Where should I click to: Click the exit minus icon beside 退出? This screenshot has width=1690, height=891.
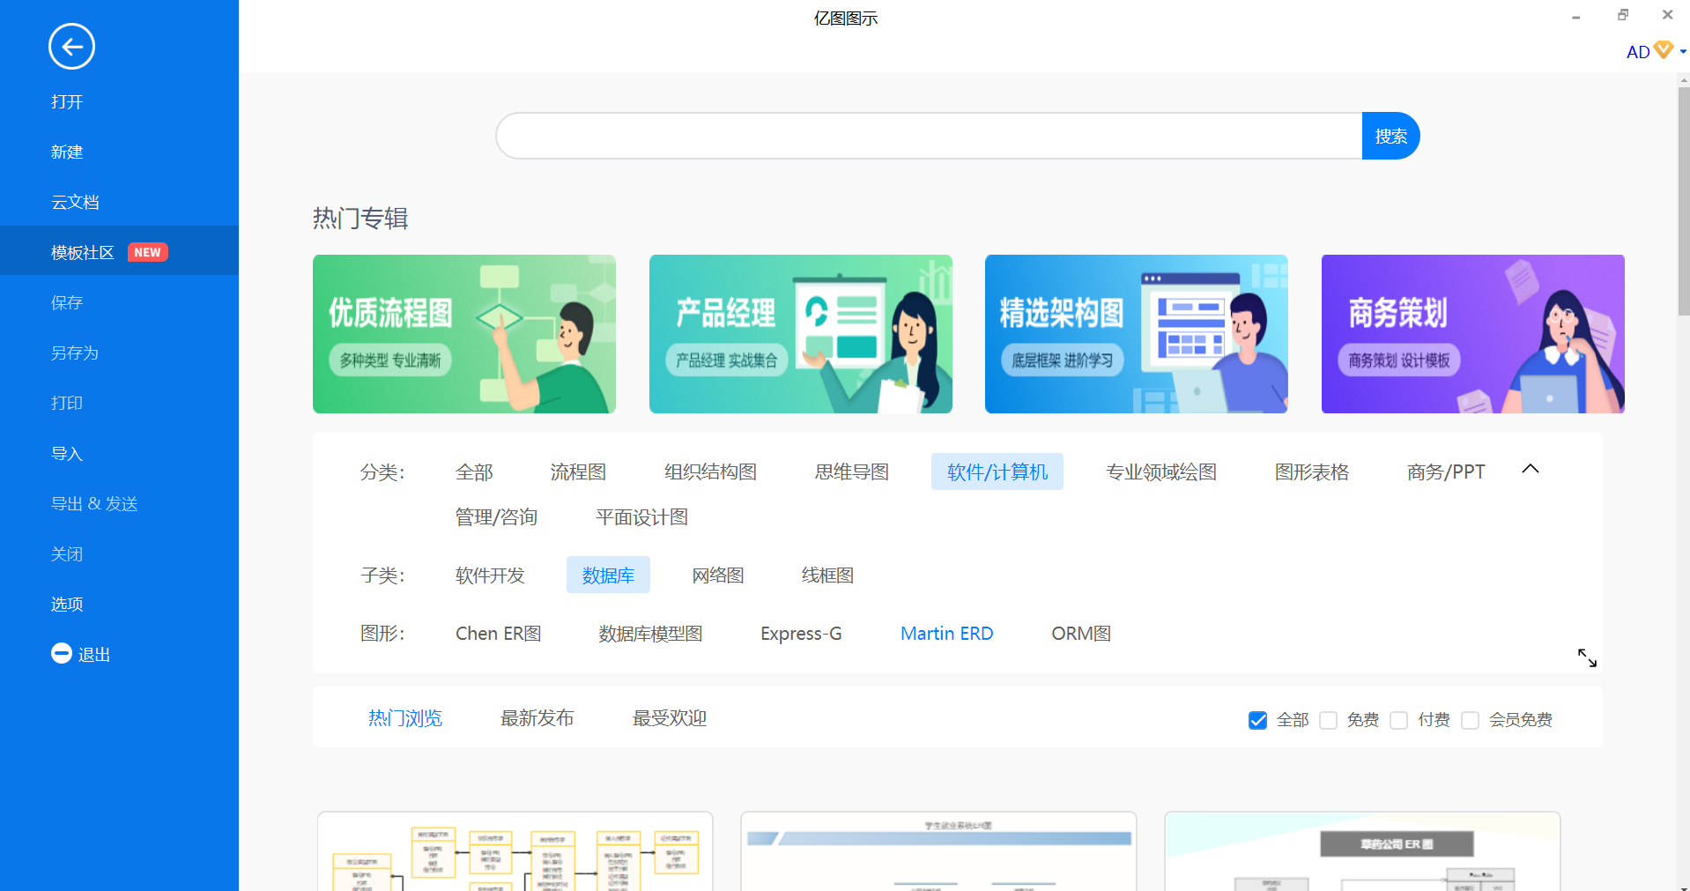pos(62,653)
